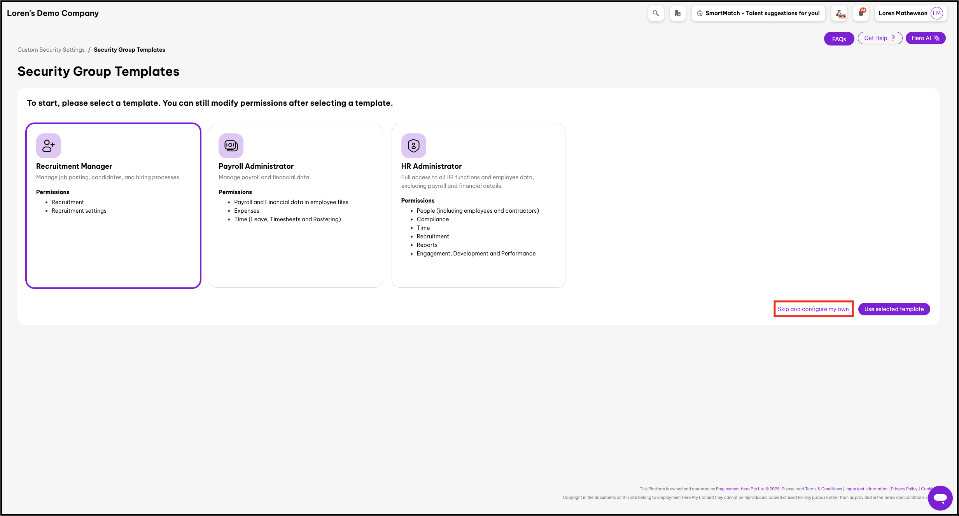The width and height of the screenshot is (959, 516).
Task: Click the Payroll Administrator money icon
Action: tap(231, 146)
